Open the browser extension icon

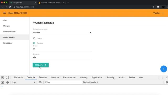[x=158, y=7]
